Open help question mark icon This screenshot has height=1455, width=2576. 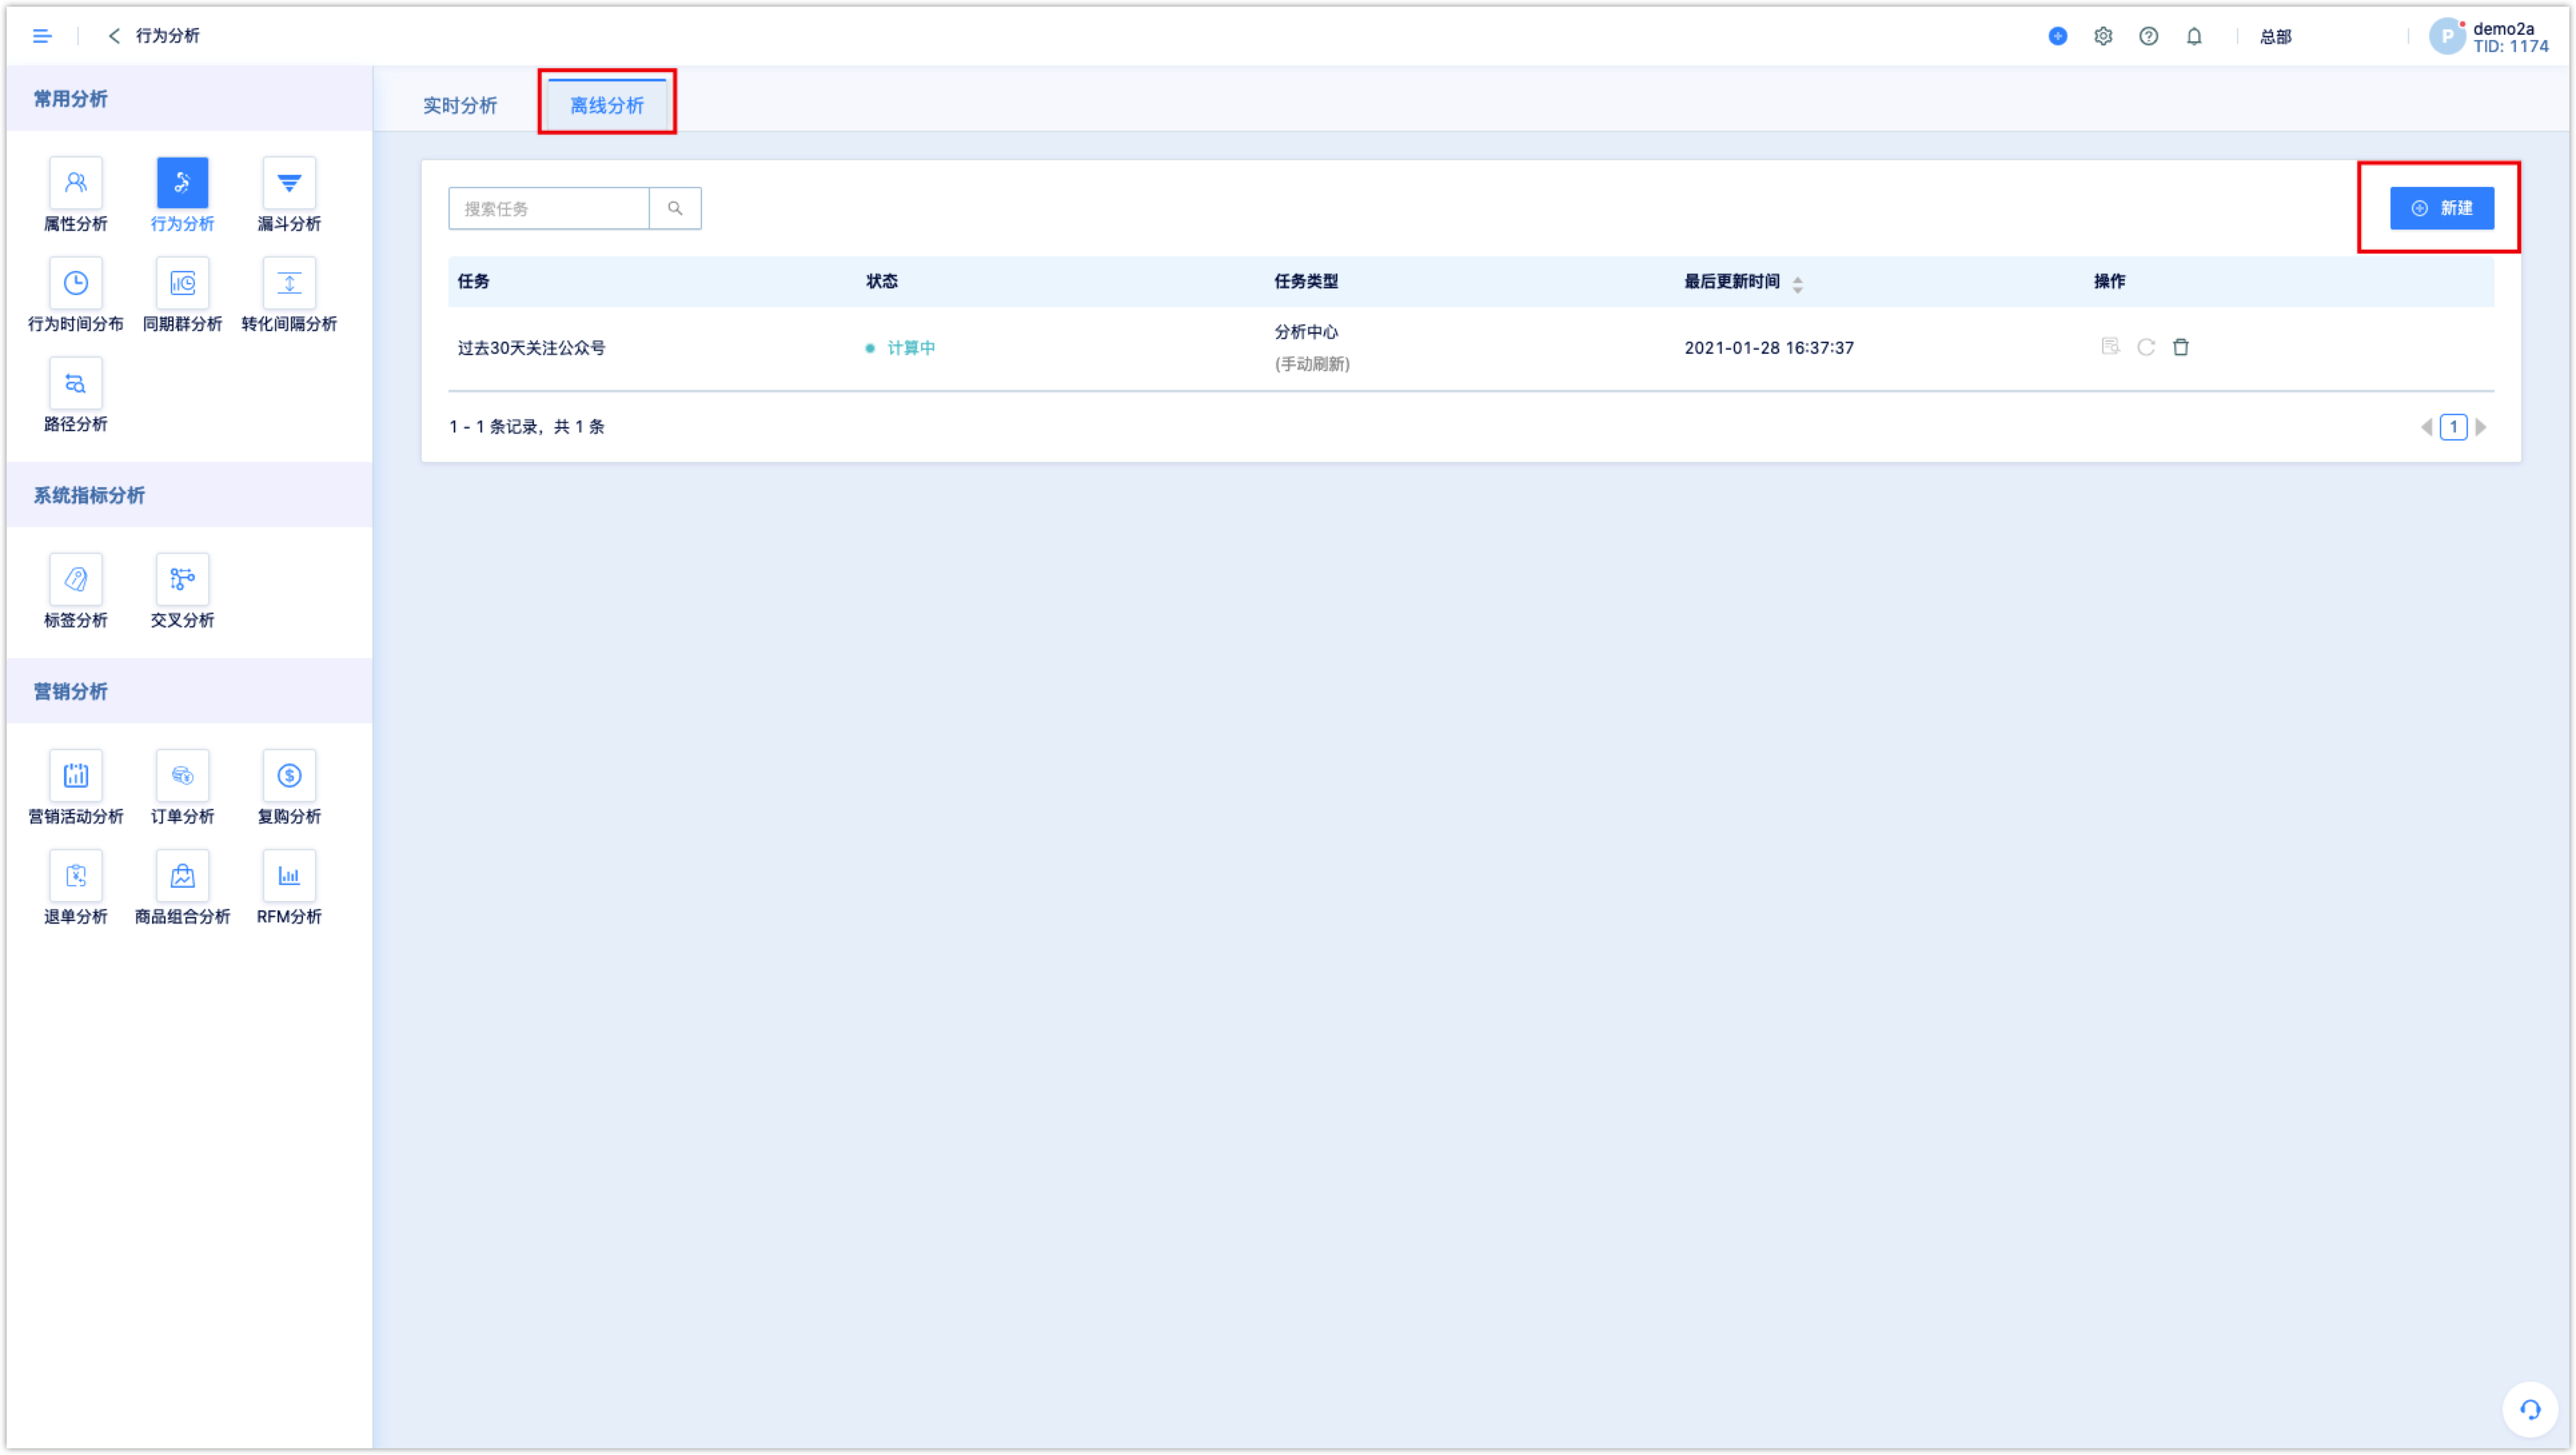2148,36
